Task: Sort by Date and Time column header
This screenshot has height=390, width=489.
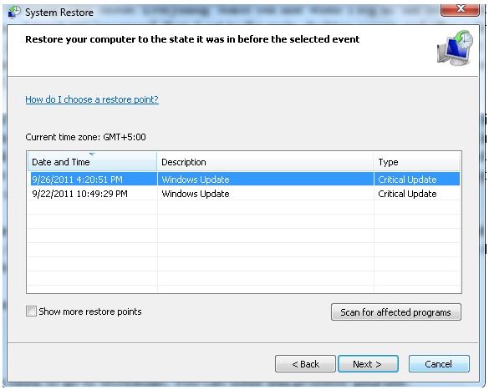Action: 93,162
